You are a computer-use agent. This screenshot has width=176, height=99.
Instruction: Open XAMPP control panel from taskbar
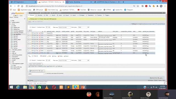(61, 87)
